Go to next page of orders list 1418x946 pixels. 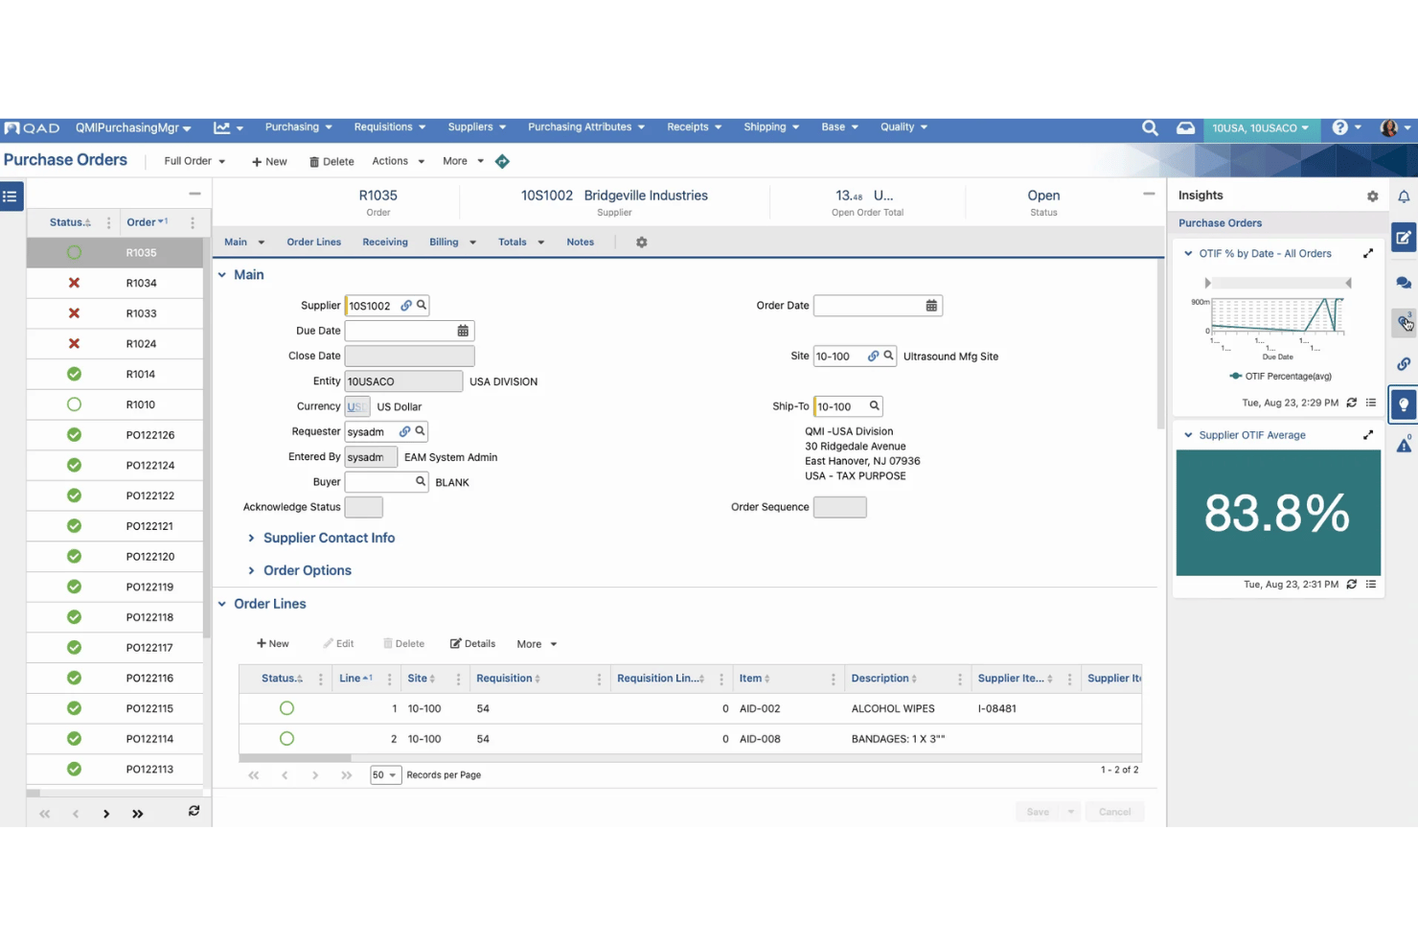106,814
